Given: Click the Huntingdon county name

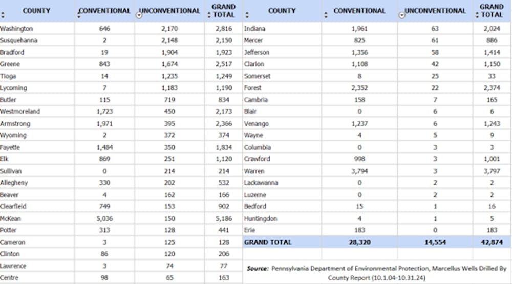Looking at the screenshot, I should [260, 218].
